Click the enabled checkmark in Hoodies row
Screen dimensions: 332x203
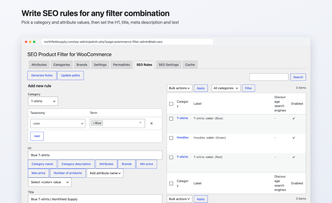click(294, 138)
